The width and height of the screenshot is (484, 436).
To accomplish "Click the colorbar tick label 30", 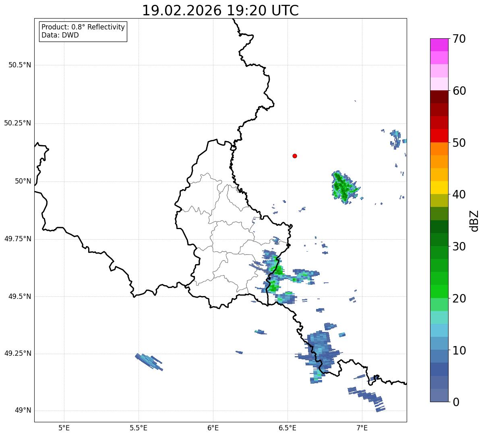I will (x=459, y=246).
